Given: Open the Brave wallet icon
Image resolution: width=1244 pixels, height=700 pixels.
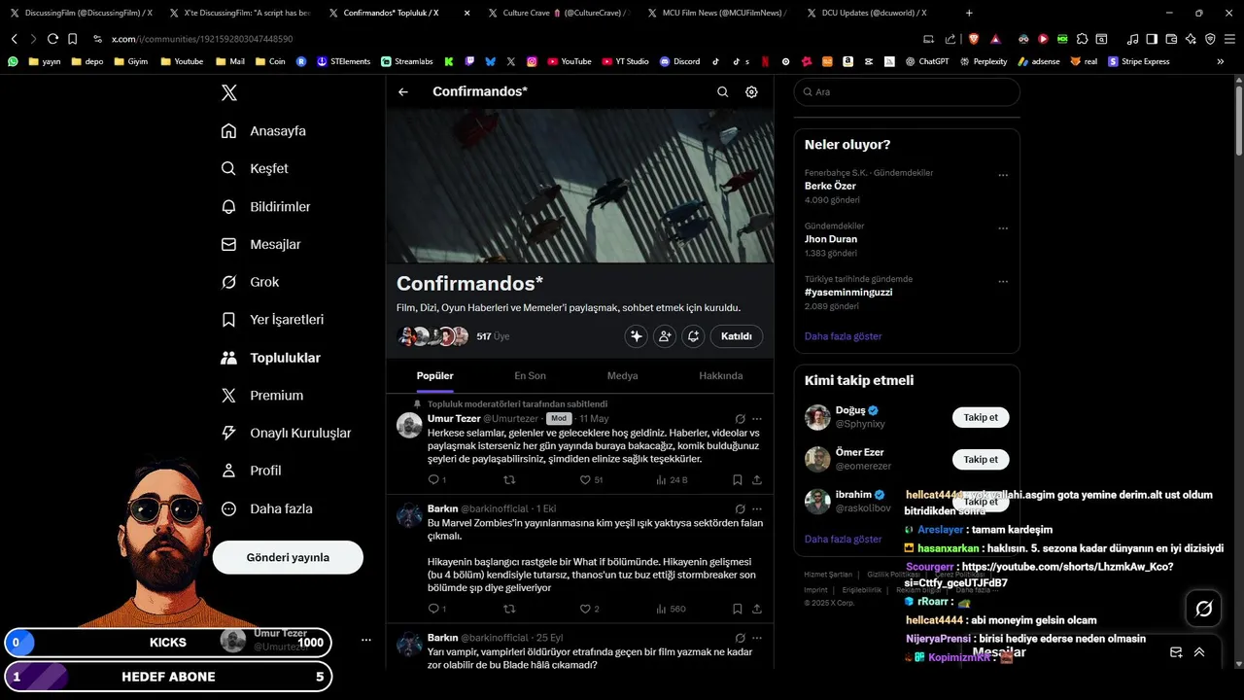Looking at the screenshot, I should 1171,39.
